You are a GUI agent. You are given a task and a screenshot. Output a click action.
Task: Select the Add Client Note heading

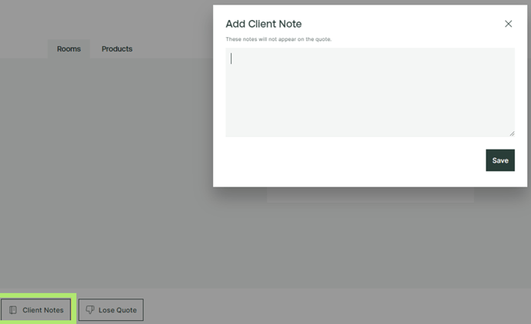point(263,24)
